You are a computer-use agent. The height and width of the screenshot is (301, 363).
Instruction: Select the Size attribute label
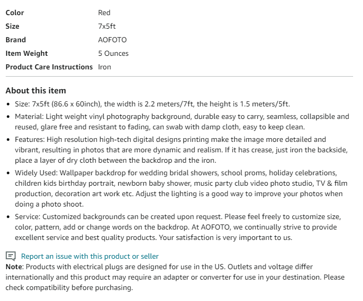coord(12,26)
